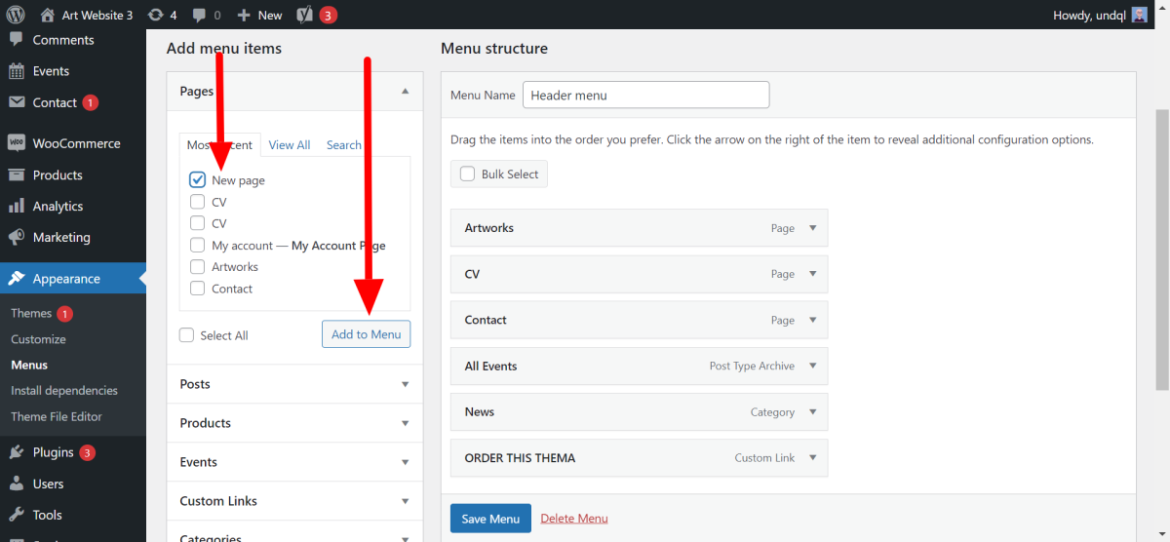
Task: Enable the Select All checkbox
Action: click(187, 335)
